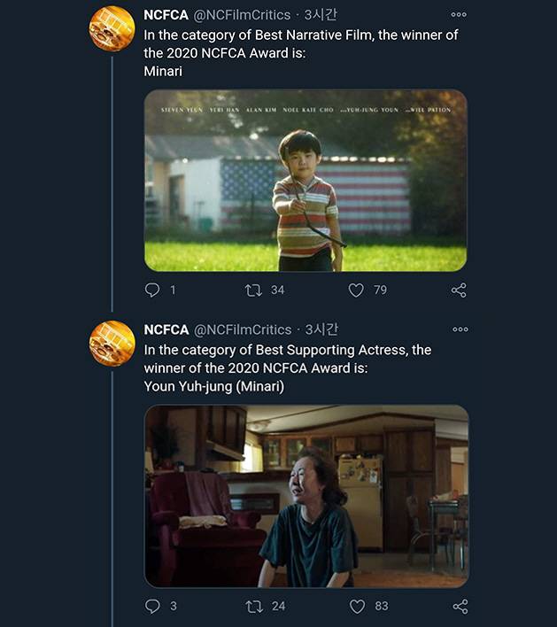Open NCFCA avatar on the first tweet
The height and width of the screenshot is (627, 557).
(x=112, y=28)
